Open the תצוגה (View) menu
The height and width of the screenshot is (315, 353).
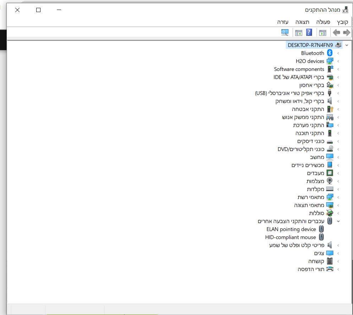(302, 22)
